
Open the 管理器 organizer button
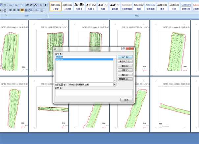(x=125, y=79)
